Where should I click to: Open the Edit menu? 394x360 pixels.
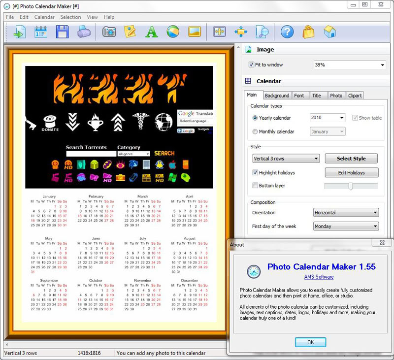pos(24,17)
